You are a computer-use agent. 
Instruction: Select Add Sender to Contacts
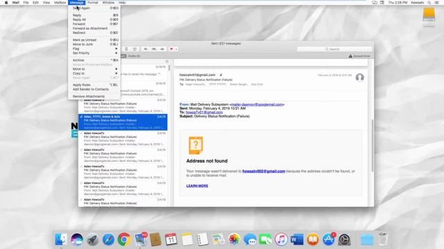(94, 89)
